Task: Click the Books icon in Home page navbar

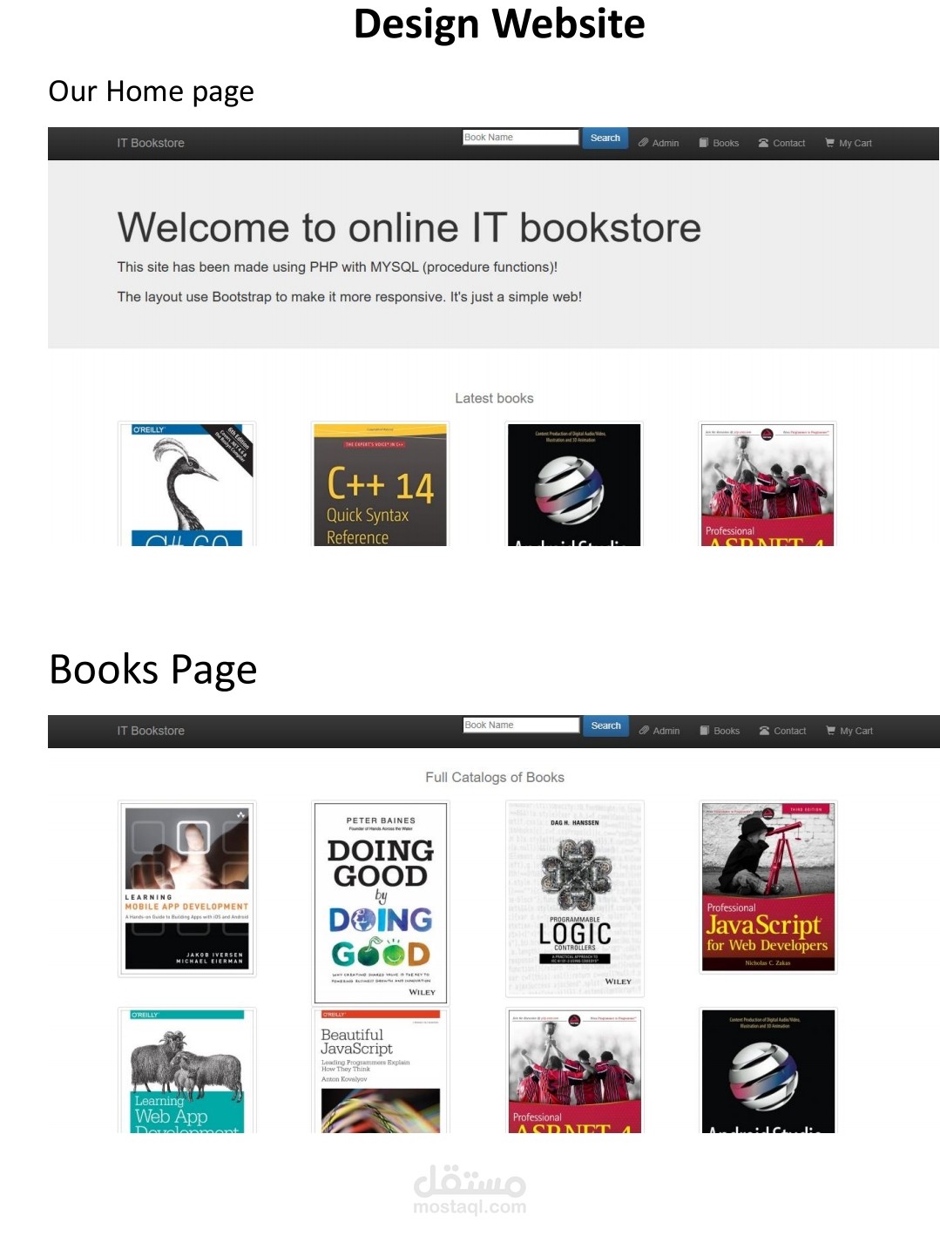Action: pyautogui.click(x=704, y=143)
